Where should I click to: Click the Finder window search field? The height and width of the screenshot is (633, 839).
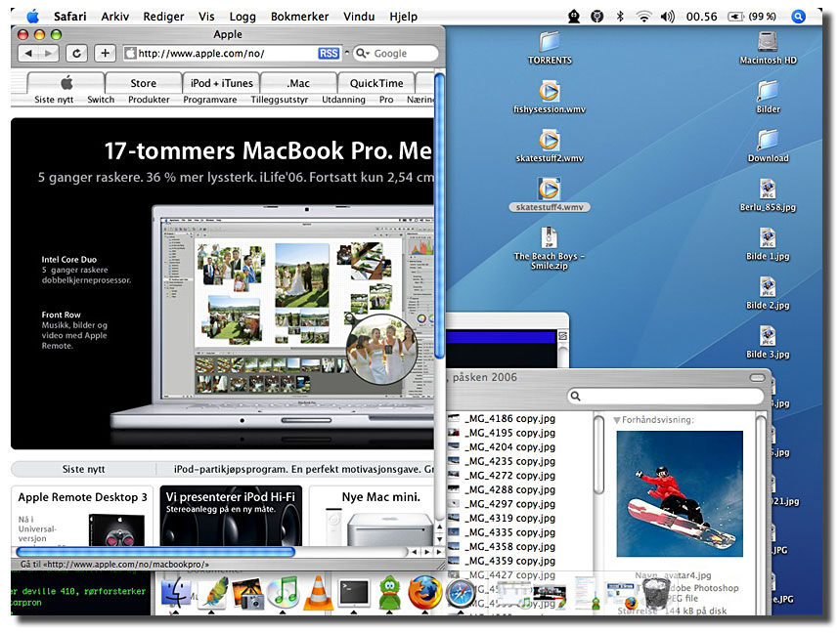[x=665, y=397]
